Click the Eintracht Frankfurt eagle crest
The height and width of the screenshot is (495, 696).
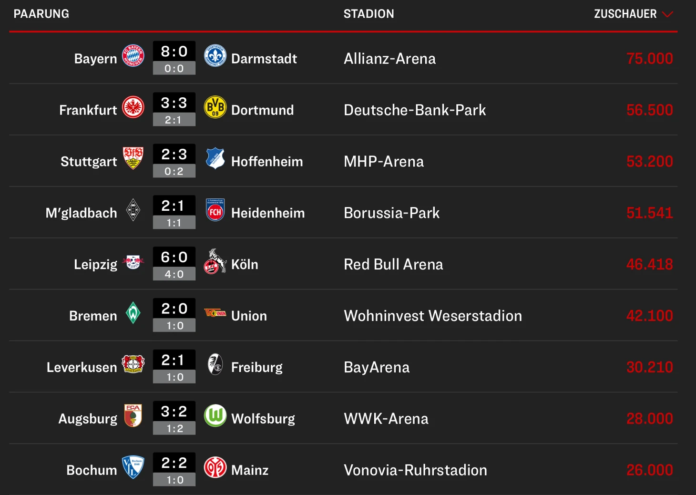[133, 107]
